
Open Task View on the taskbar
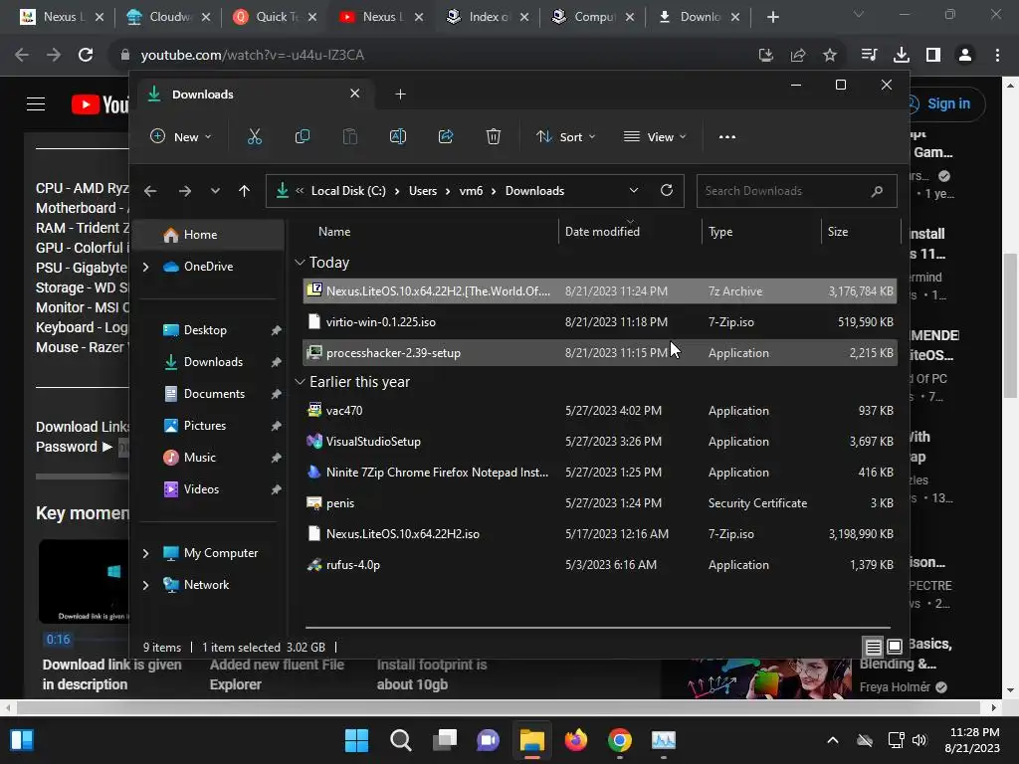[x=445, y=740]
